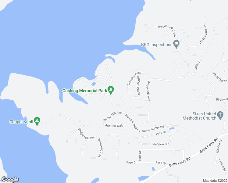Select the Windsong Trail road label
This screenshot has width=228, height=183.
pyautogui.click(x=100, y=148)
